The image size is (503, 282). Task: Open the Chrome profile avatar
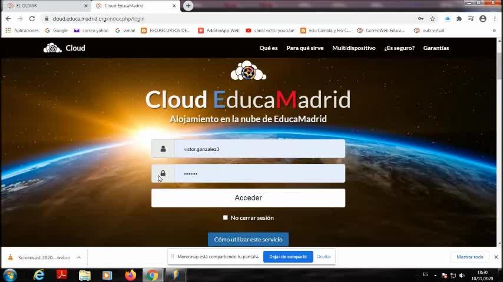pyautogui.click(x=483, y=19)
